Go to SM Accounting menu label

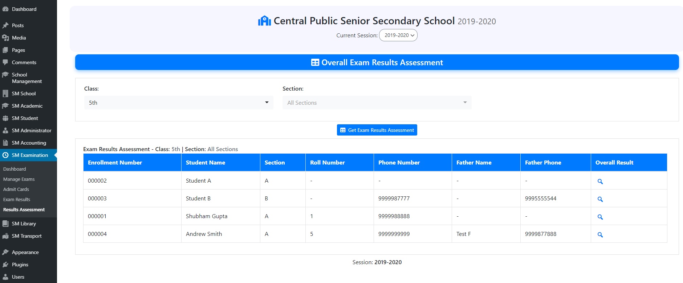tap(29, 143)
